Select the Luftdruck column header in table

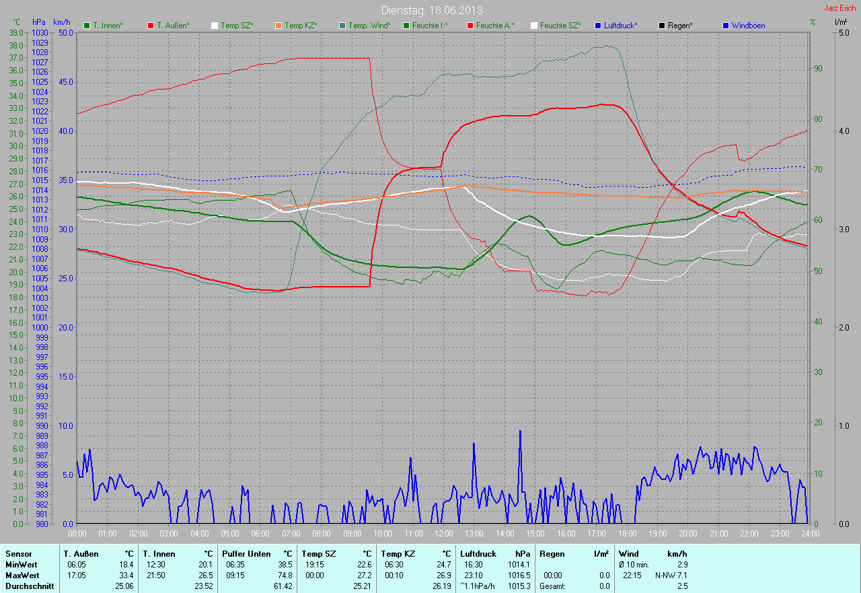click(x=478, y=554)
